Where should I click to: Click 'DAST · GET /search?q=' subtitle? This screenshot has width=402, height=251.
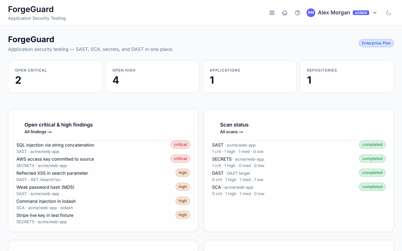point(39,180)
